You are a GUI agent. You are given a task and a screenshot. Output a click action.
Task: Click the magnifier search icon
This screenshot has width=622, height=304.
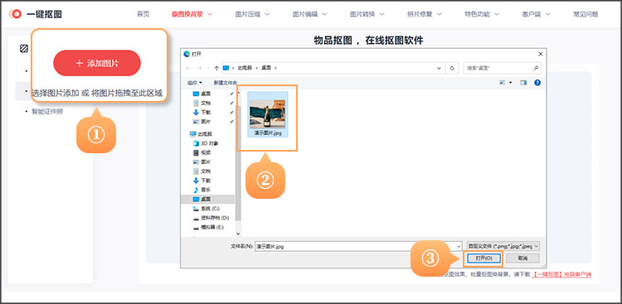pyautogui.click(x=536, y=68)
